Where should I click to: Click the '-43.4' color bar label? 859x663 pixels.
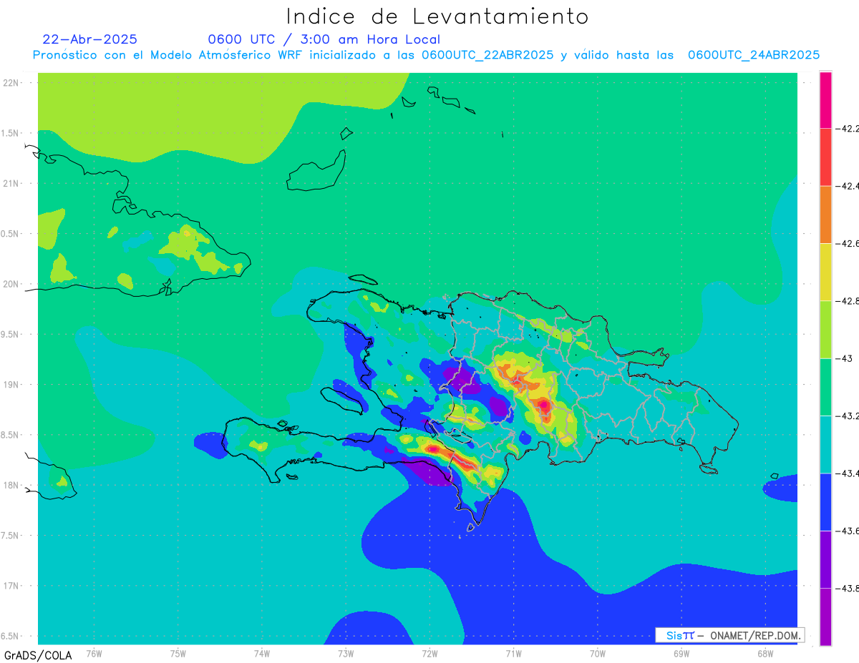point(848,473)
